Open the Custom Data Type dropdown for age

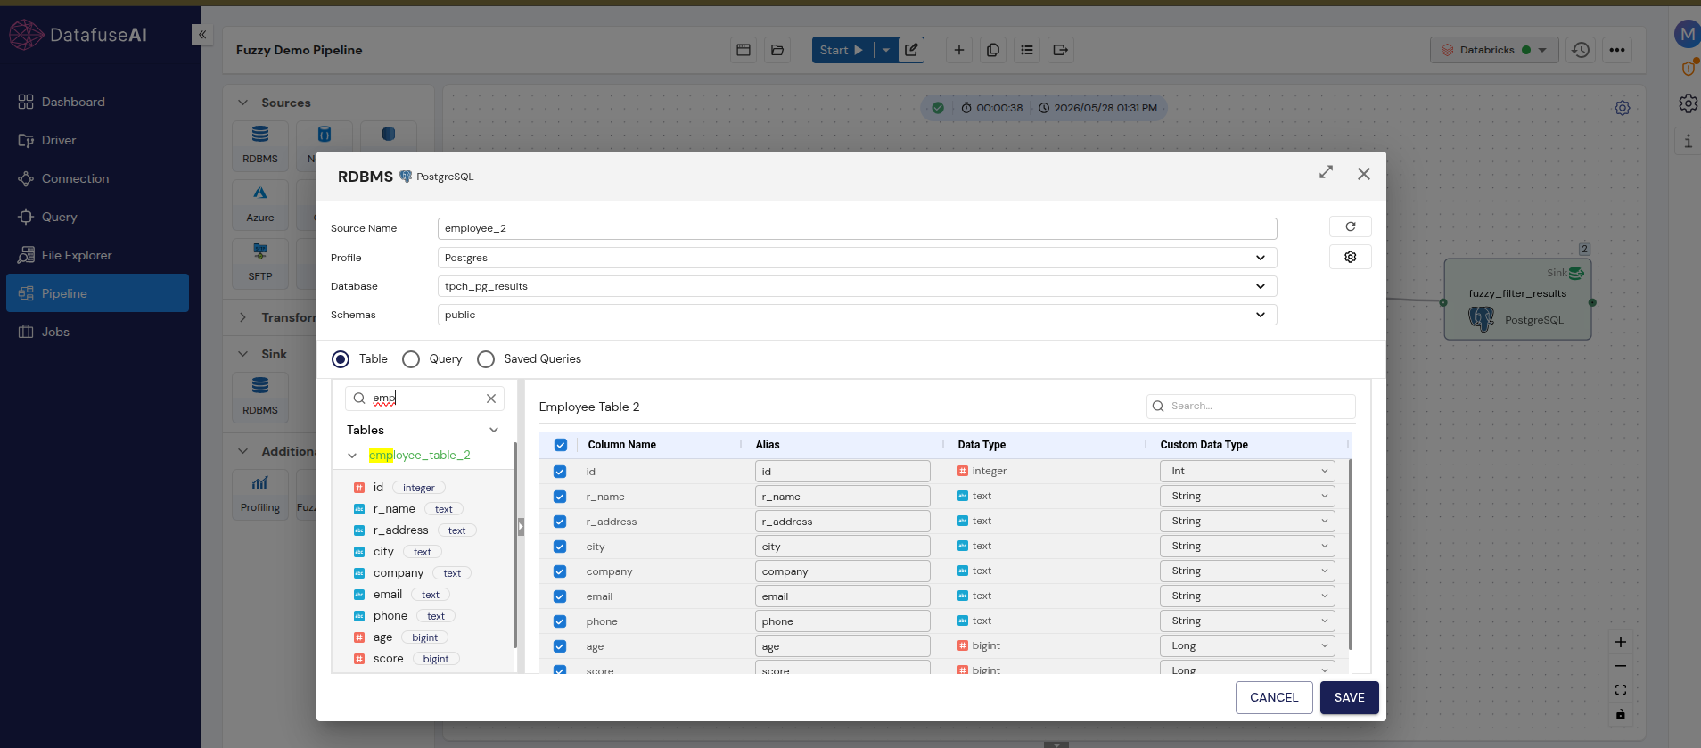(1247, 645)
